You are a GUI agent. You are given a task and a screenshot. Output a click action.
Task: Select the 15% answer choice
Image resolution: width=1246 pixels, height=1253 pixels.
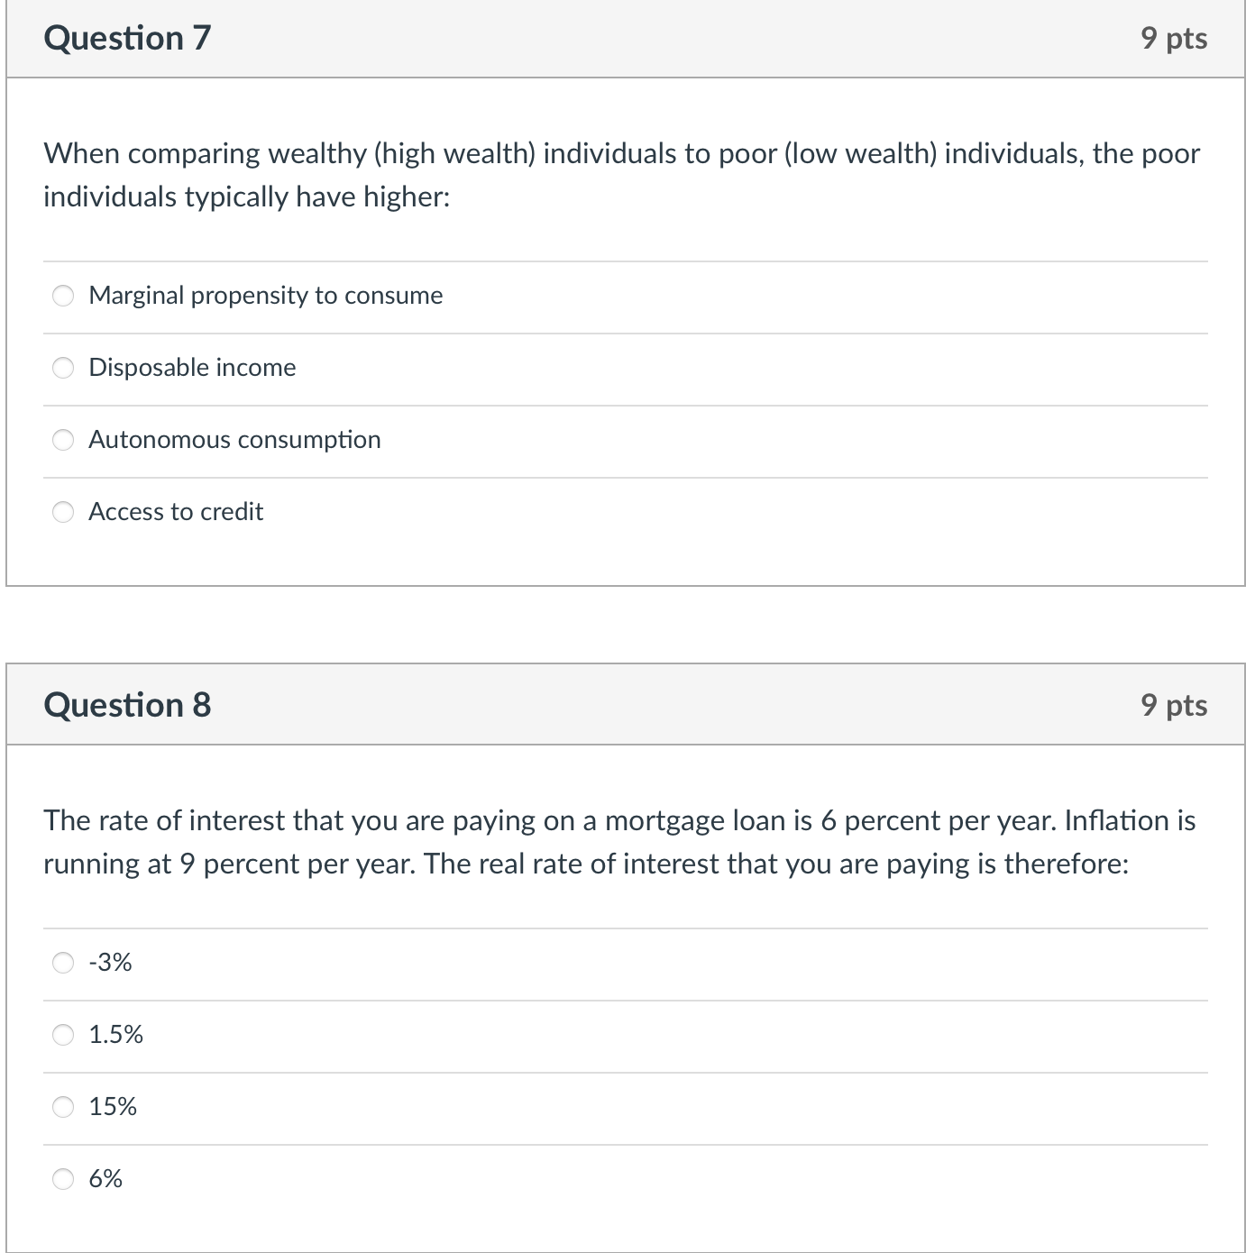[63, 1107]
